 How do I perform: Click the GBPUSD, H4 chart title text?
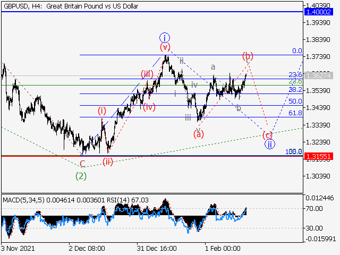(x=71, y=6)
